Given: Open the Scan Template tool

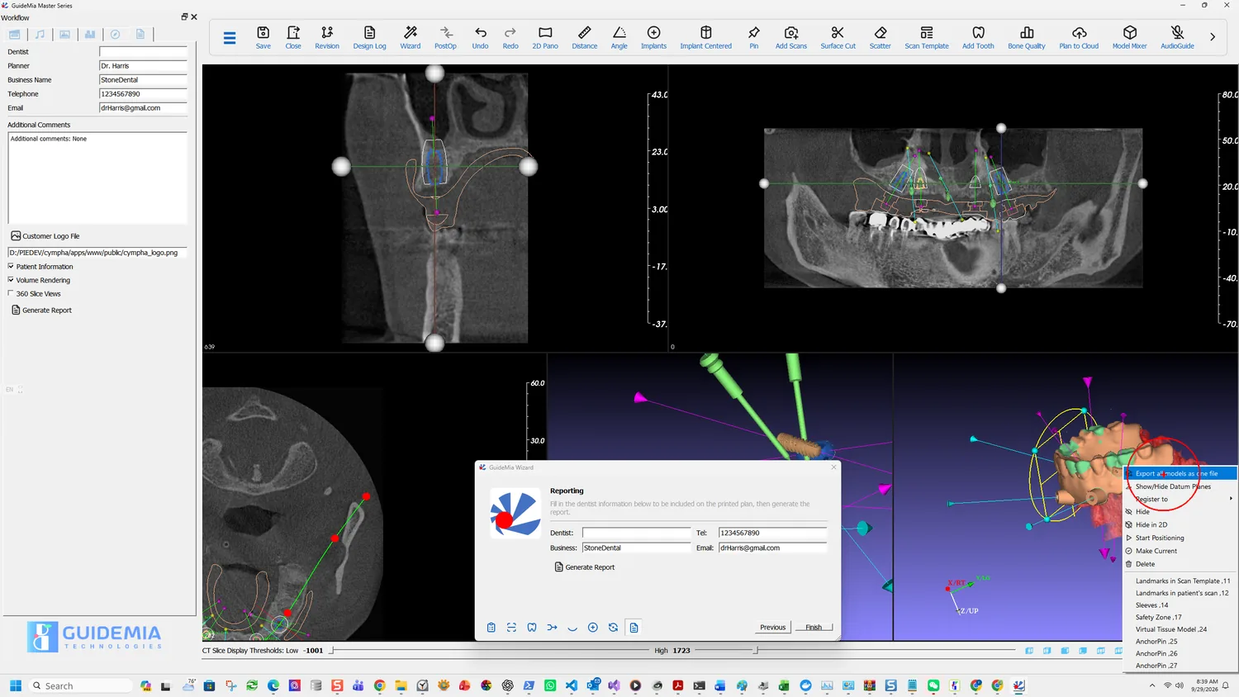Looking at the screenshot, I should (927, 37).
